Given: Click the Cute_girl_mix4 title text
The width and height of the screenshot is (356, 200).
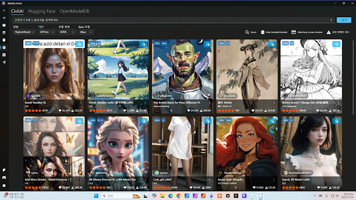Looking at the screenshot, I should pyautogui.click(x=162, y=180).
